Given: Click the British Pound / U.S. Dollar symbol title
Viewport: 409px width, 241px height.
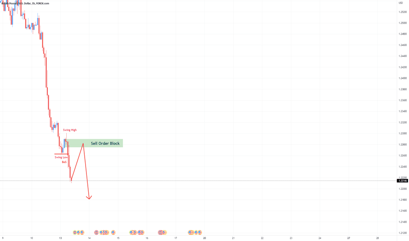Looking at the screenshot, I should pos(25,4).
